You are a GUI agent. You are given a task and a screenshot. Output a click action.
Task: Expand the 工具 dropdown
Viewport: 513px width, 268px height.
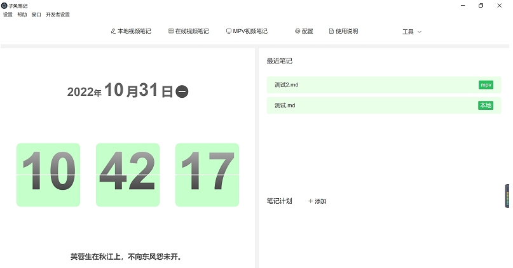click(x=411, y=32)
